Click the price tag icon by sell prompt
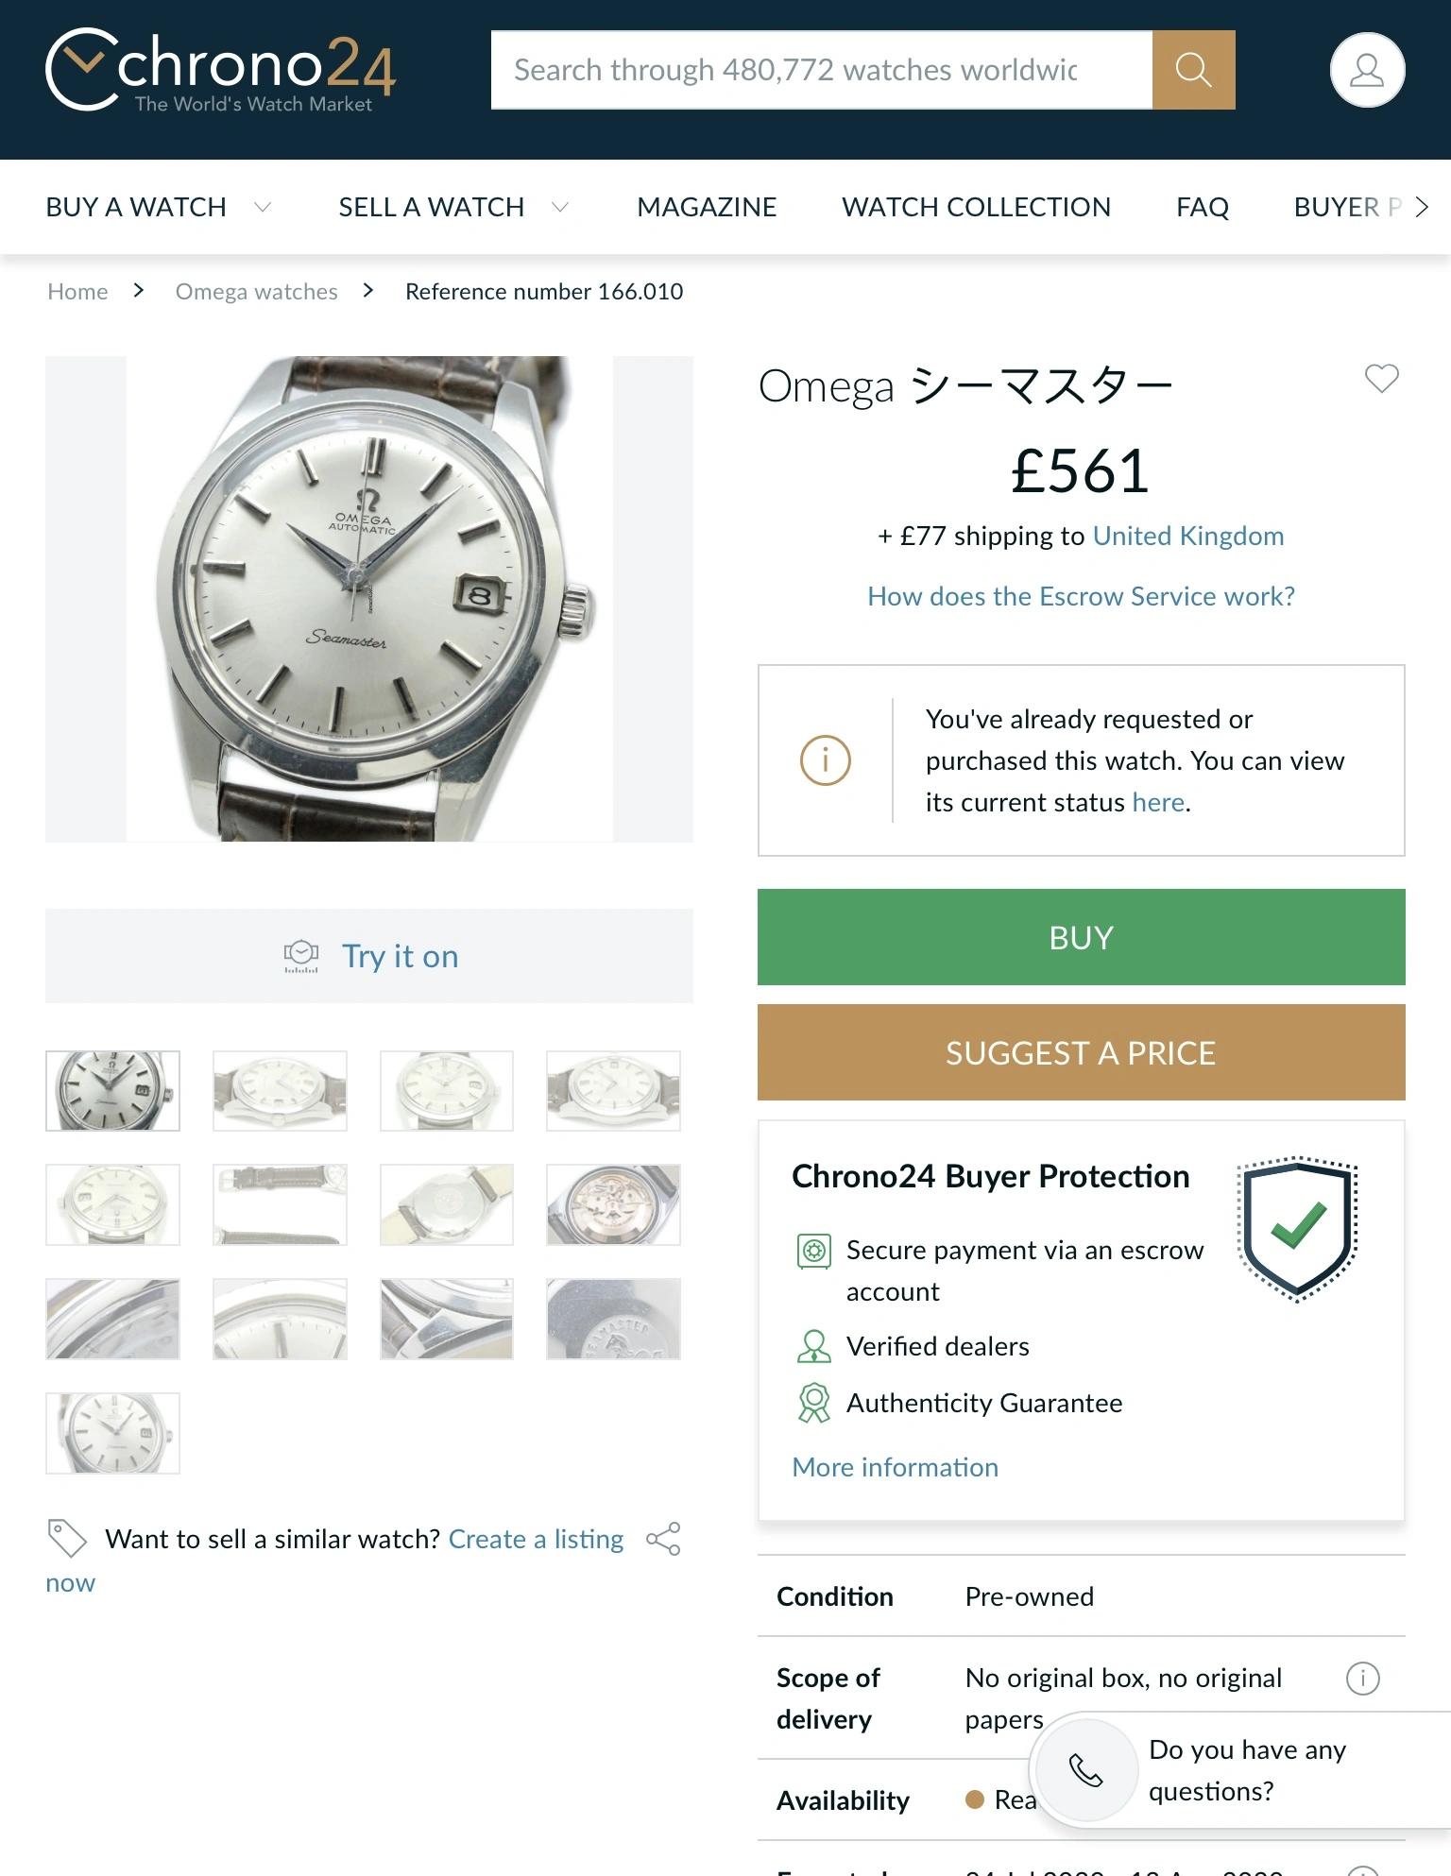Image resolution: width=1451 pixels, height=1876 pixels. click(x=67, y=1538)
